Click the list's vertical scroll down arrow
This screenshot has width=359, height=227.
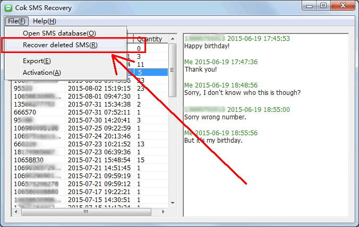point(173,203)
